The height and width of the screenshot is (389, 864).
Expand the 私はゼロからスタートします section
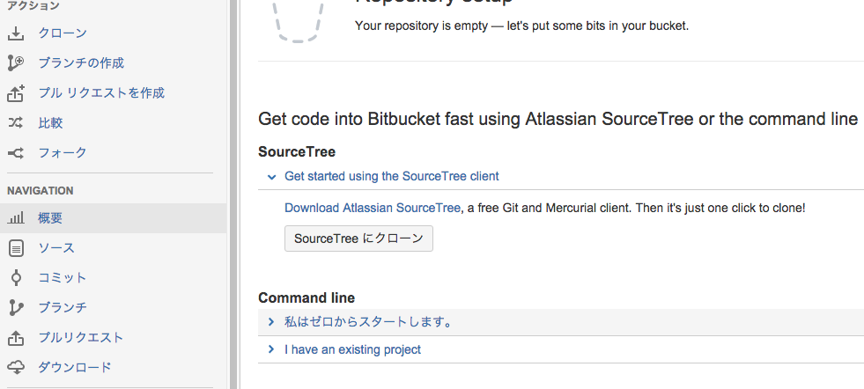click(271, 323)
